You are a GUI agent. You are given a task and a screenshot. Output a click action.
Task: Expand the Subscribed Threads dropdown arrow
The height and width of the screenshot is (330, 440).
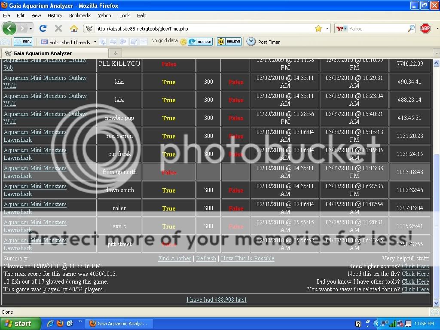point(95,42)
